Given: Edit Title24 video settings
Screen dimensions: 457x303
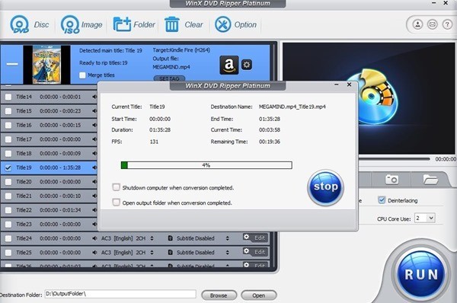Looking at the screenshot, I should [x=255, y=238].
